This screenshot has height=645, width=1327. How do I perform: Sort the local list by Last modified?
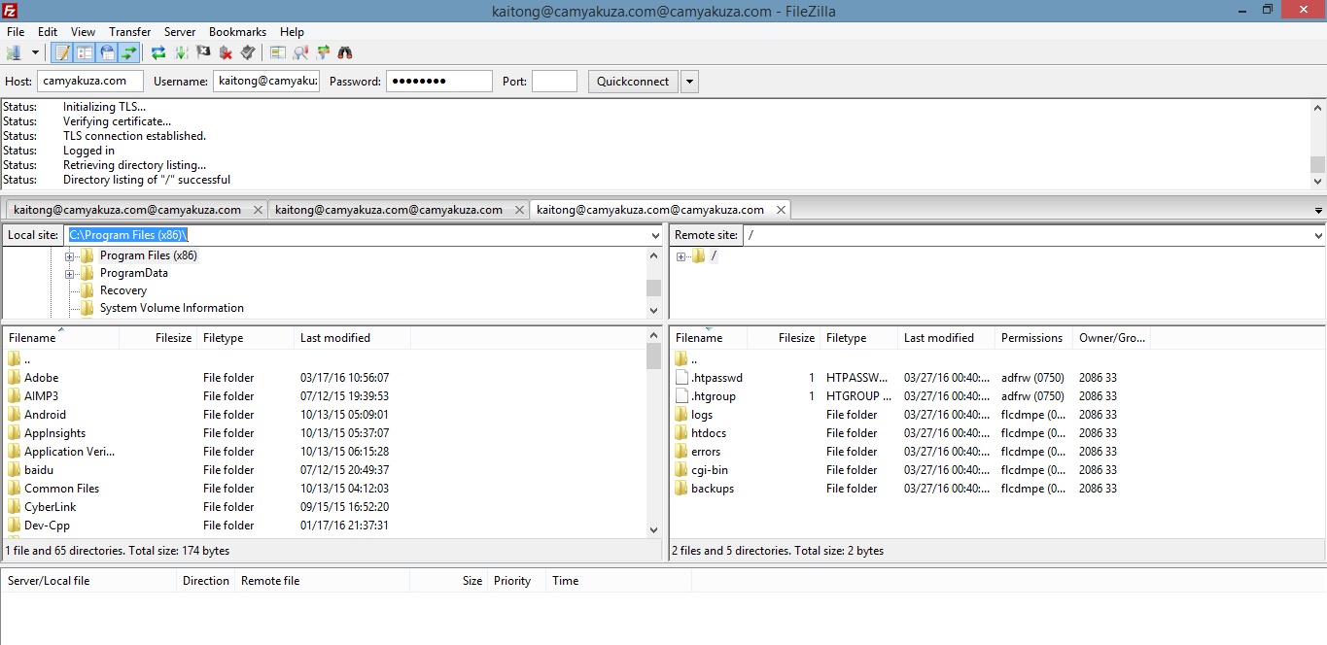pyautogui.click(x=352, y=338)
